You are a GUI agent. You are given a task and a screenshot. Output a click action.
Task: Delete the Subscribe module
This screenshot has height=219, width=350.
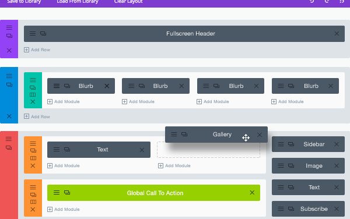point(337,209)
